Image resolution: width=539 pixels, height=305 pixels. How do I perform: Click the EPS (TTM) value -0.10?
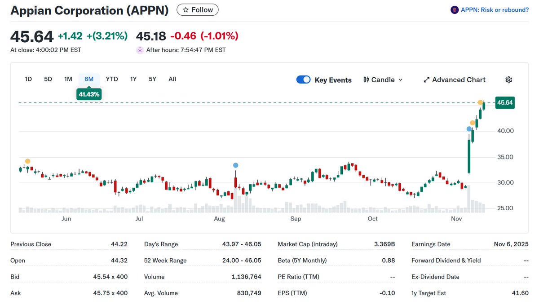tap(387, 293)
